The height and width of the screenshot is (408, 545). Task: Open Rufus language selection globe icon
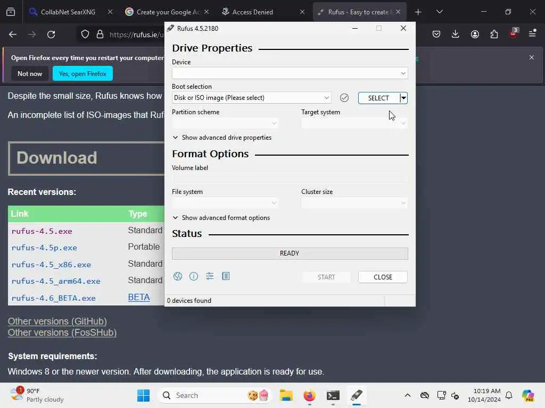[178, 276]
